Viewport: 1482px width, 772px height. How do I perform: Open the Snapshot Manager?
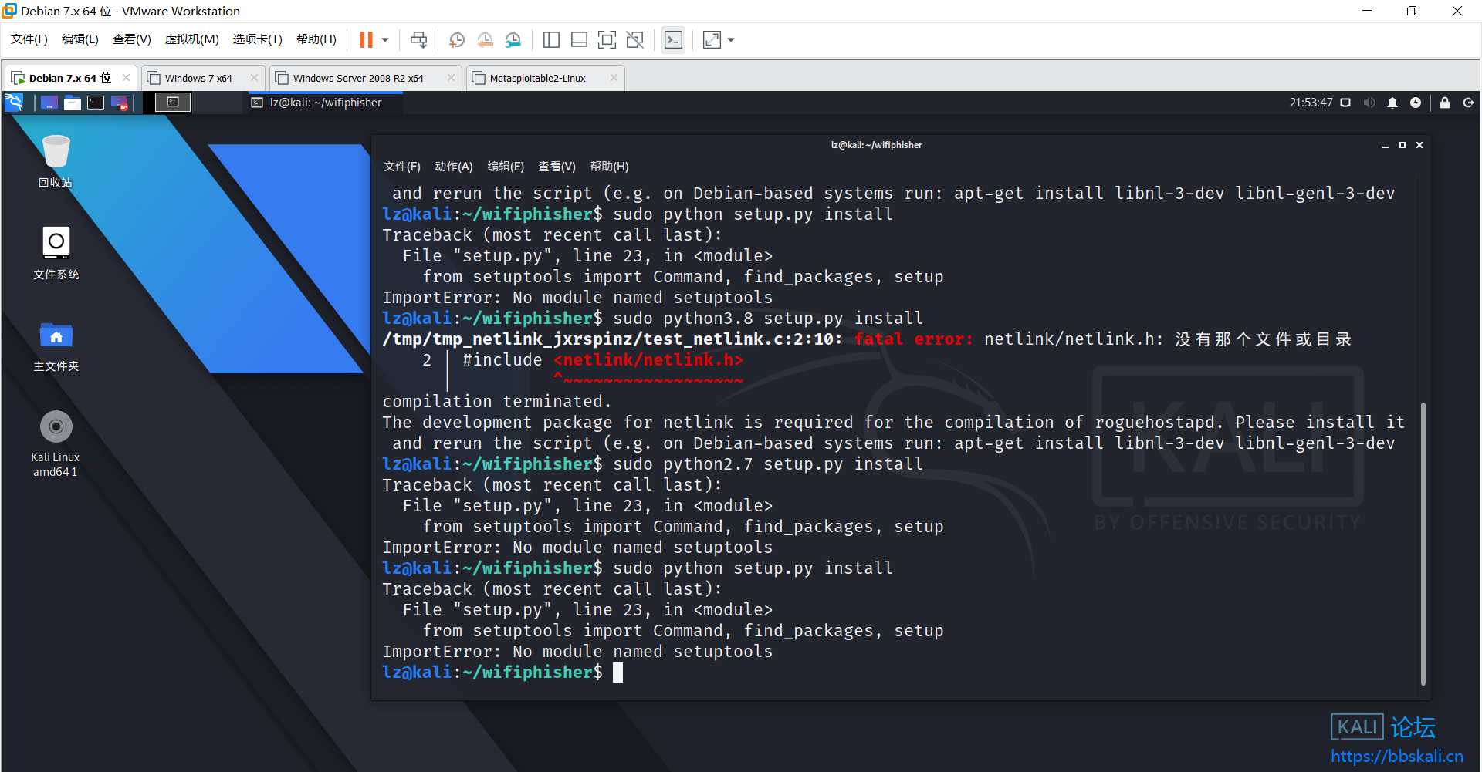[x=513, y=39]
